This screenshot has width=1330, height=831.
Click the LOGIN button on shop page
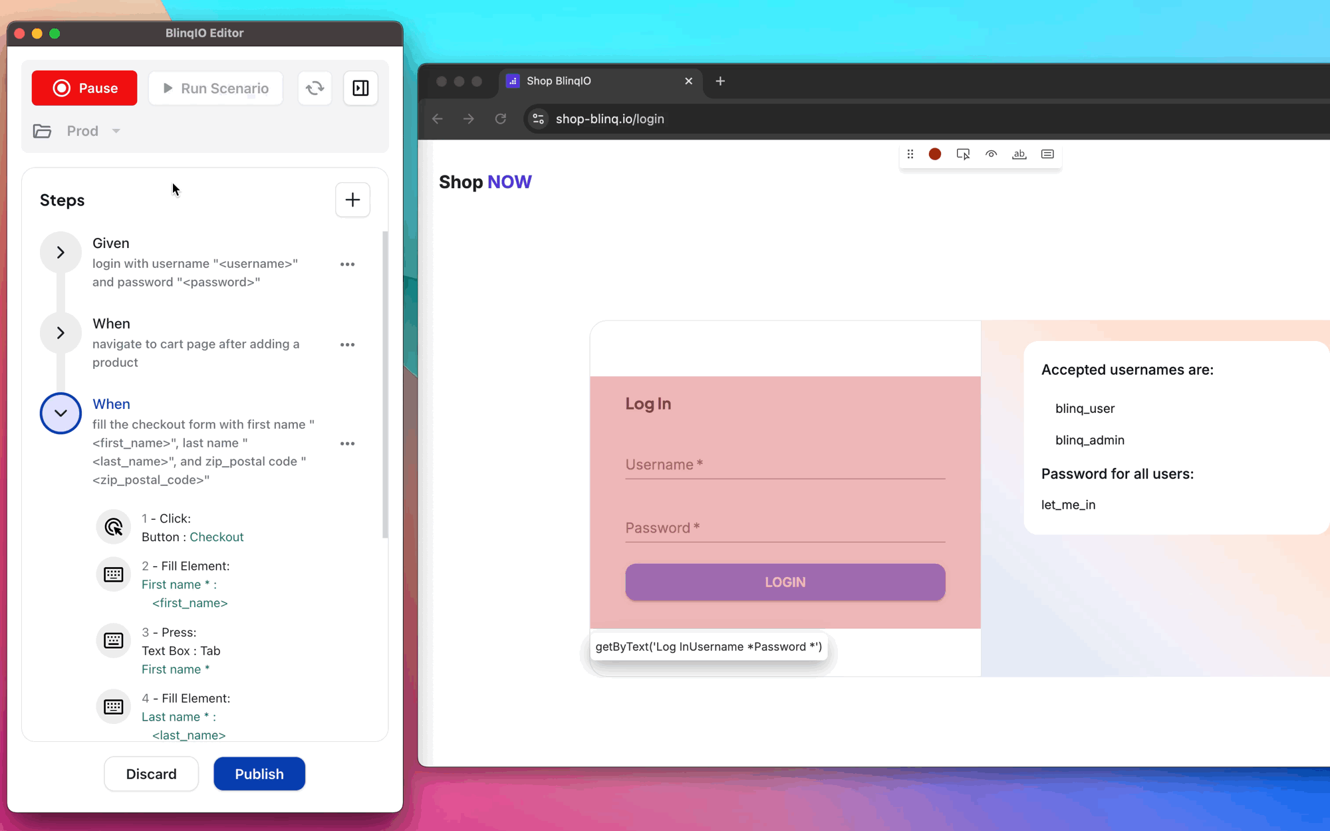click(785, 582)
